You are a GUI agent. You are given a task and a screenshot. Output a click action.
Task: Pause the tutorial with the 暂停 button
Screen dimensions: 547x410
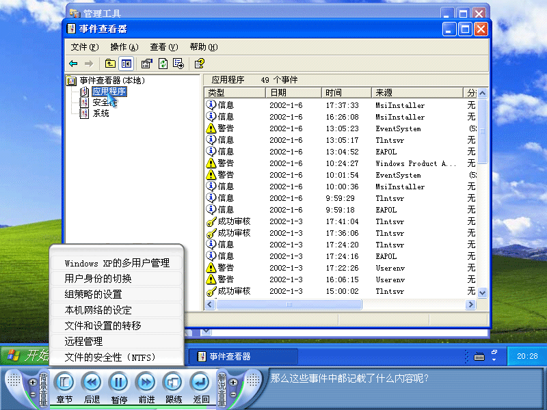[x=118, y=383]
